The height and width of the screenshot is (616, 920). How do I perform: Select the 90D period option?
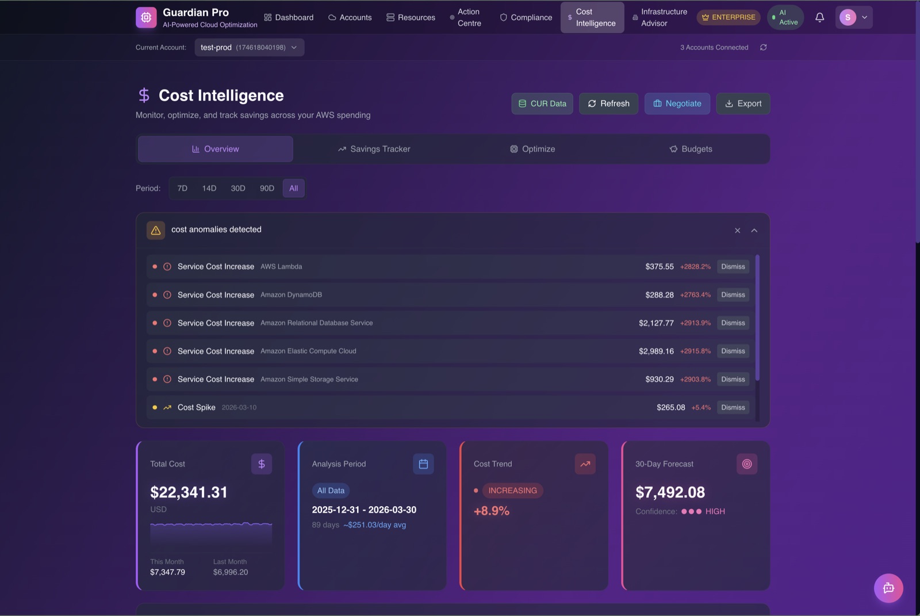pos(266,188)
